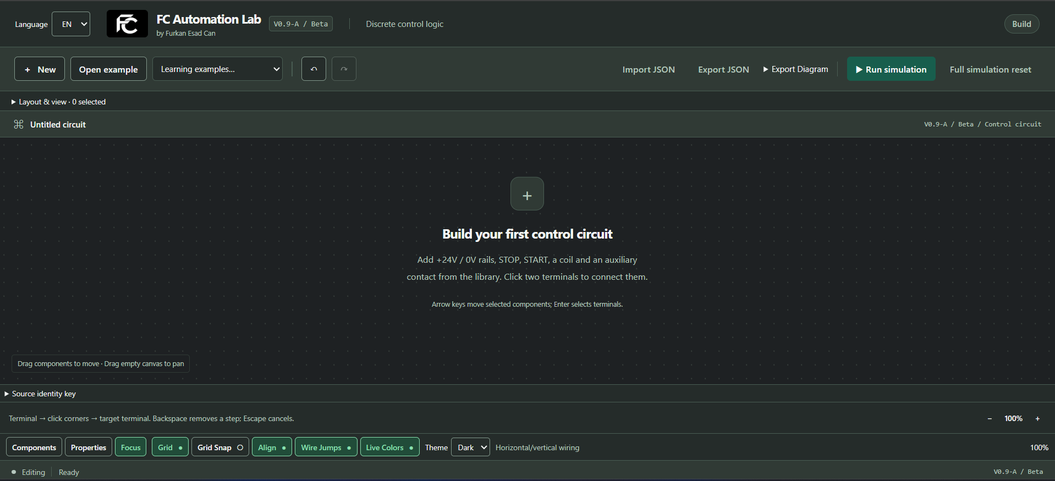Viewport: 1055px width, 481px height.
Task: Click the Build button
Action: [x=1021, y=24]
